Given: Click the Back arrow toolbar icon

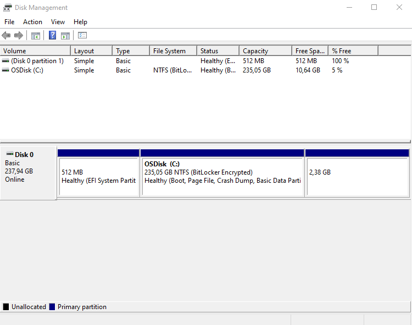Looking at the screenshot, I should point(6,35).
